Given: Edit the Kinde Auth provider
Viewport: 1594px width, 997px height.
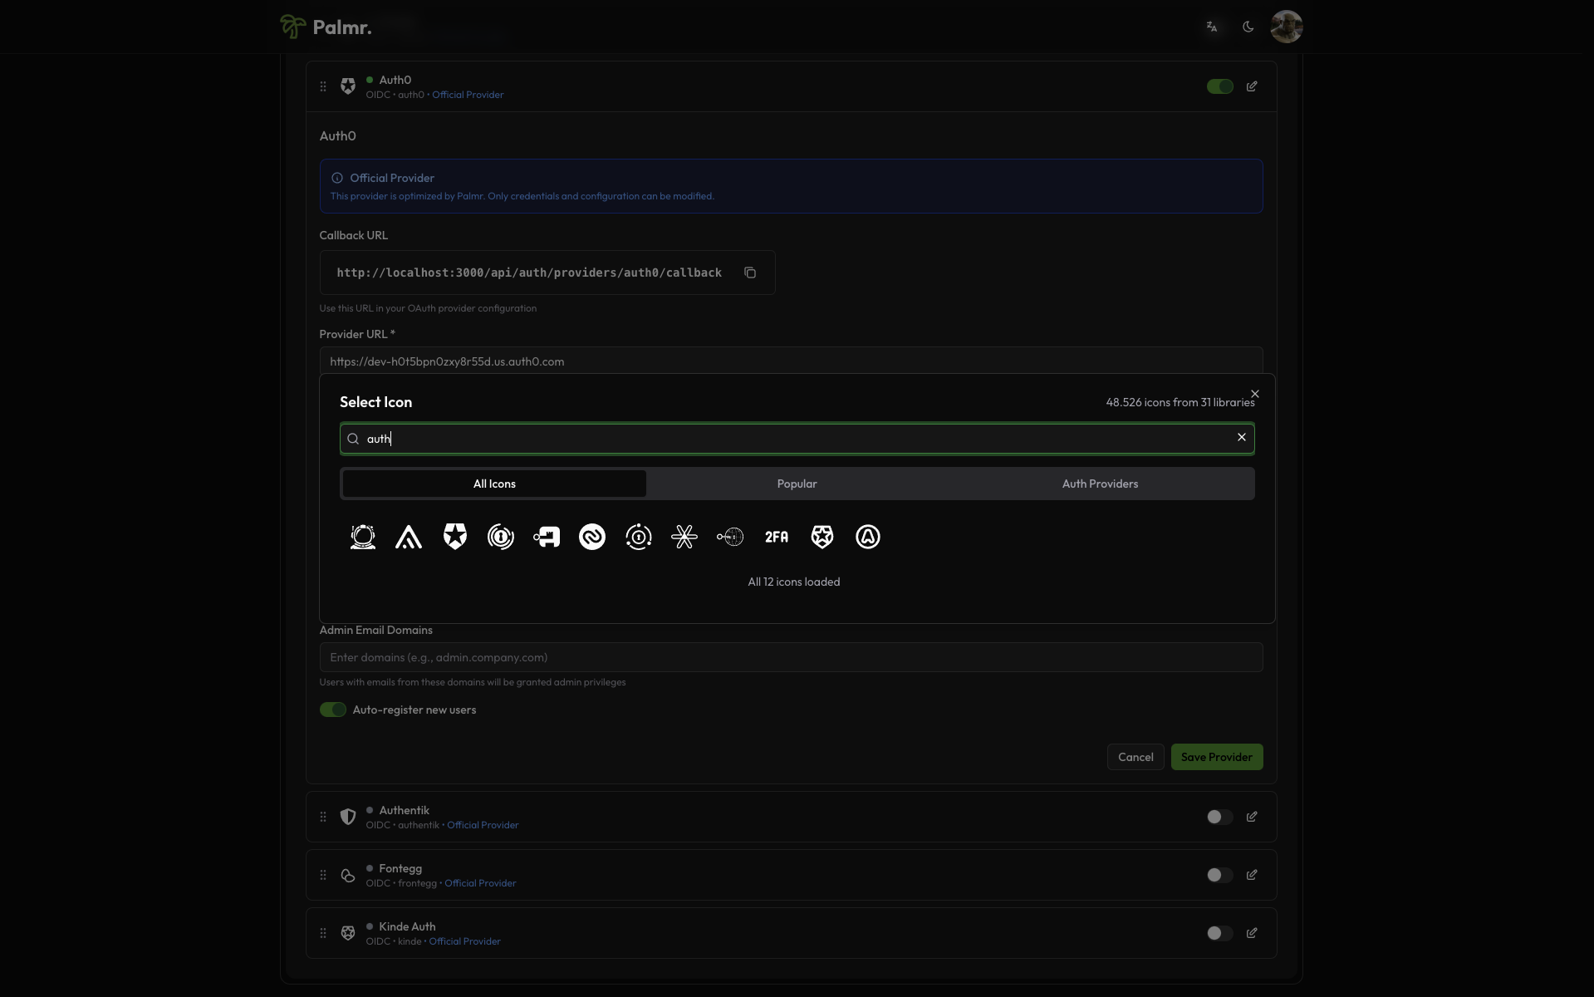Looking at the screenshot, I should coord(1252,933).
